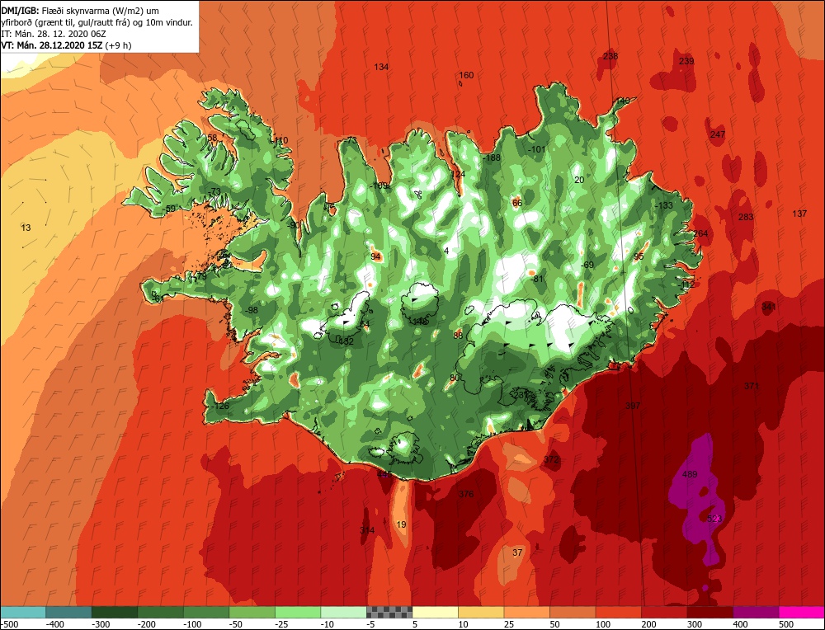This screenshot has width=825, height=630.
Task: Click the map value "-69" in eastern Iceland
Action: coord(587,265)
